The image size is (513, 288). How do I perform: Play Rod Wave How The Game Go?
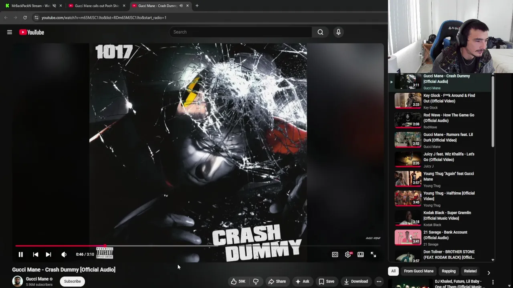408,120
